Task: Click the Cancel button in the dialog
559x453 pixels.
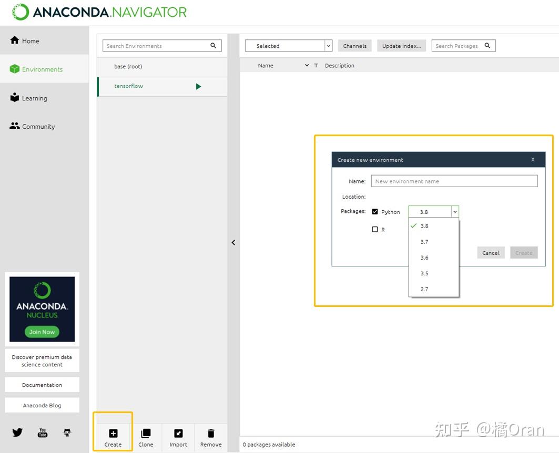Action: tap(490, 252)
